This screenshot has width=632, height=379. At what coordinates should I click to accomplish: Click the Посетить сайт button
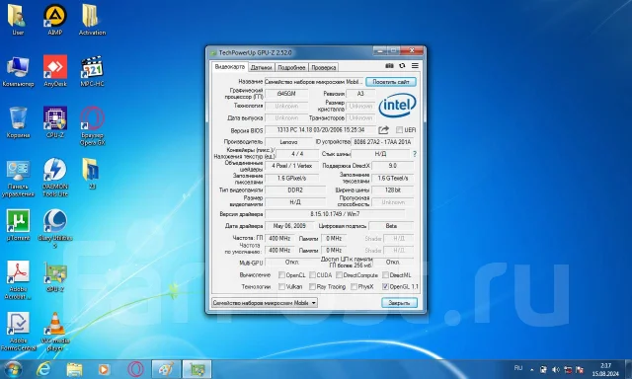(x=391, y=82)
